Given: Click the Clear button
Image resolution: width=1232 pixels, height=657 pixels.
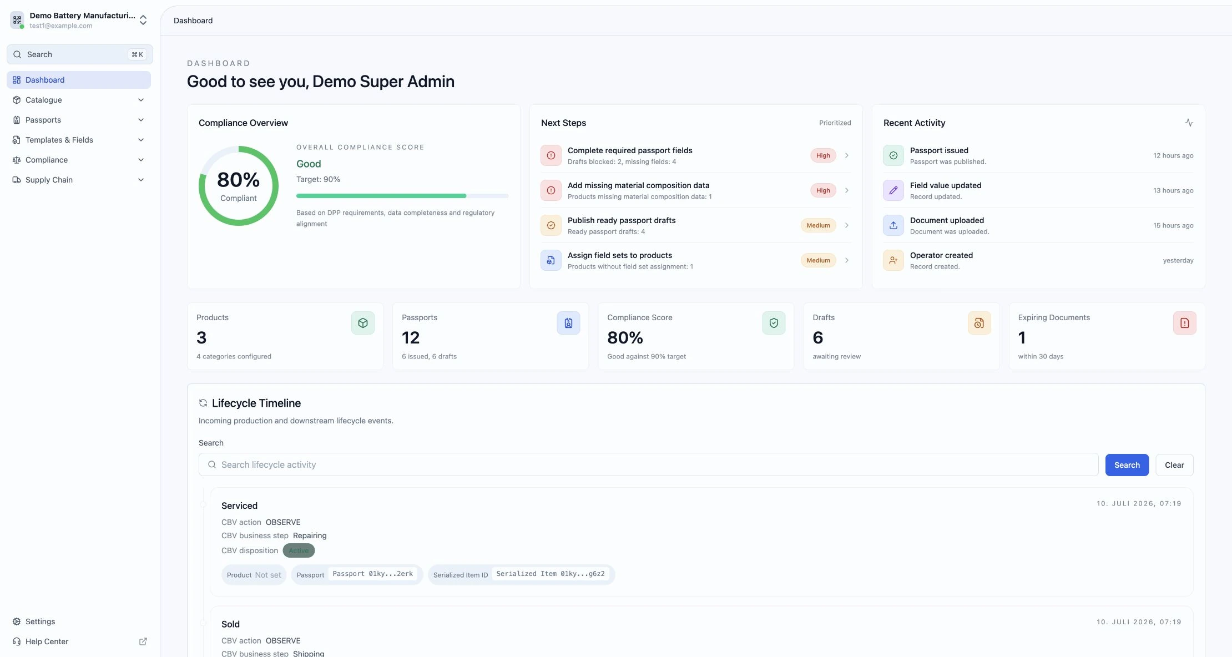Looking at the screenshot, I should pos(1174,465).
